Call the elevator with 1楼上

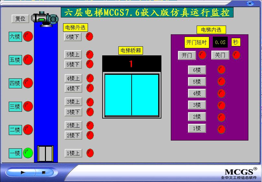click(x=73, y=153)
